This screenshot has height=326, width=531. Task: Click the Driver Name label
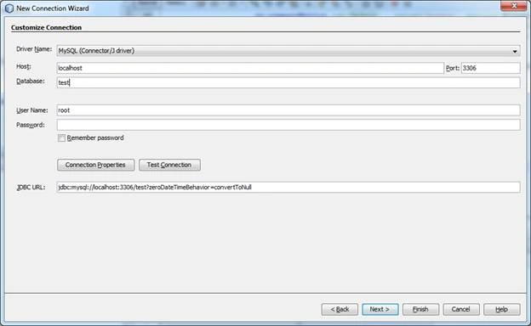34,49
